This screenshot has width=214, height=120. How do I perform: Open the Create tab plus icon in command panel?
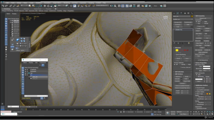[x=174, y=13]
